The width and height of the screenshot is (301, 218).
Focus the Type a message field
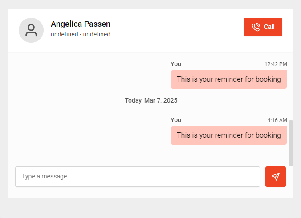coord(138,177)
